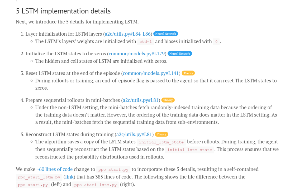Screen dimensions: 285x193
Task: Click Theory badge next to Reset LSTM states item
Action: click(x=188, y=73)
